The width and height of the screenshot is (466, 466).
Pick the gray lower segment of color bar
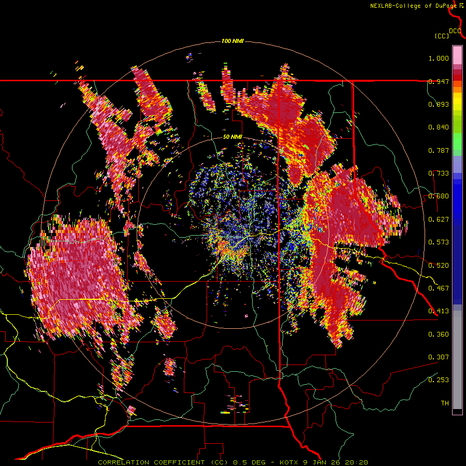tap(457, 360)
